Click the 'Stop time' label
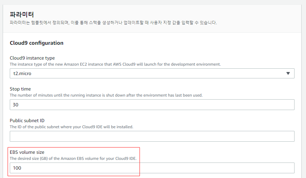 [20, 89]
